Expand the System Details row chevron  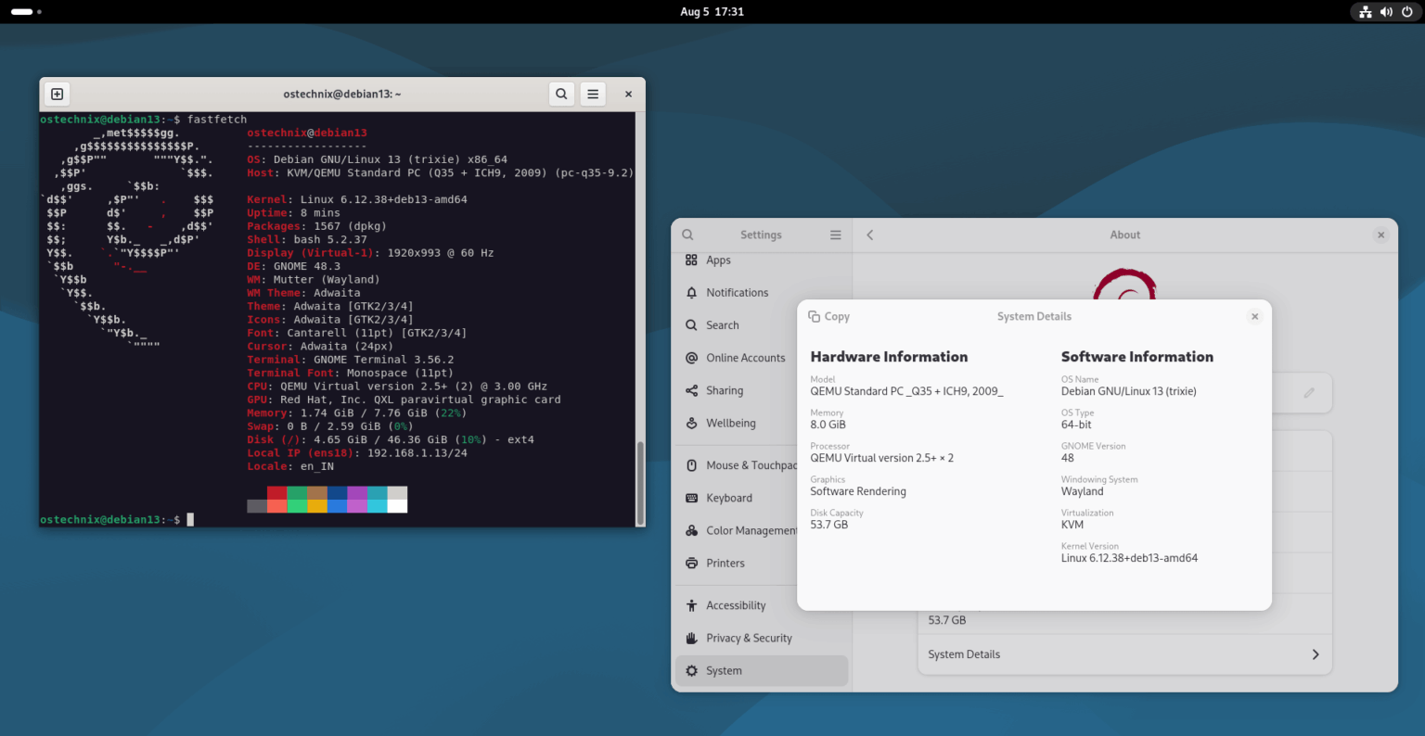coord(1315,654)
